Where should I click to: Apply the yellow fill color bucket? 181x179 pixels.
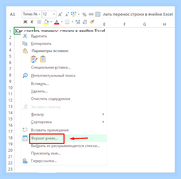[46, 22]
